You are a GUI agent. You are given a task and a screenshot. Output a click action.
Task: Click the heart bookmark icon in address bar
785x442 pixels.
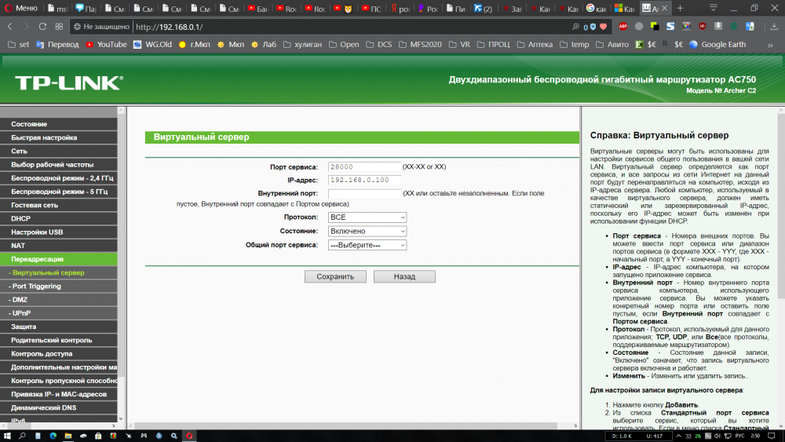604,27
